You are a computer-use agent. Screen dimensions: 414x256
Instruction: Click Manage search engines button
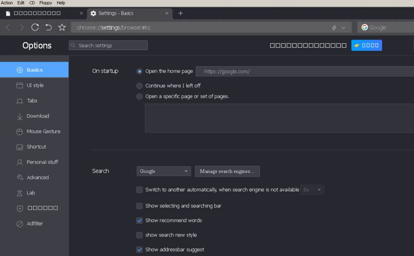tap(227, 171)
